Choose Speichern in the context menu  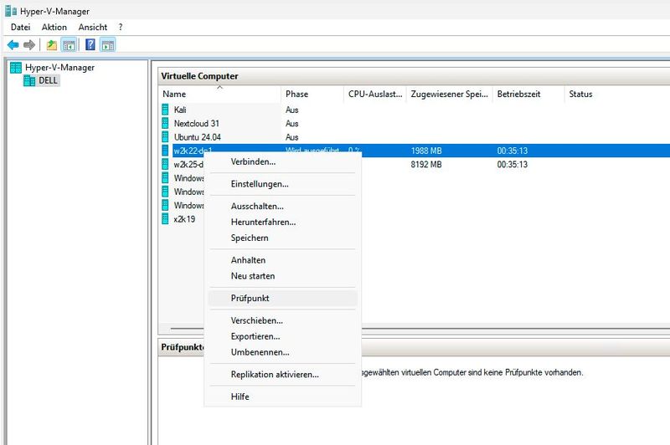click(x=282, y=238)
